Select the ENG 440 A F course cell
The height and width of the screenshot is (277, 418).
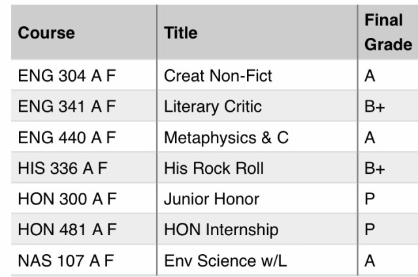[x=67, y=138]
